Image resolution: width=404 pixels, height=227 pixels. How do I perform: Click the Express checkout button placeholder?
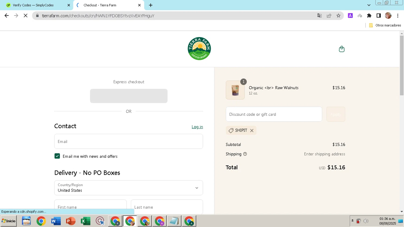click(x=129, y=96)
